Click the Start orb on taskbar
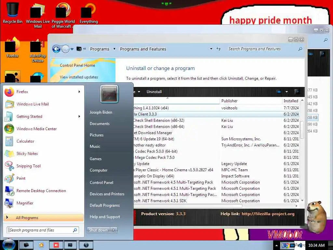Image resolution: width=333 pixels, height=250 pixels. (9, 244)
